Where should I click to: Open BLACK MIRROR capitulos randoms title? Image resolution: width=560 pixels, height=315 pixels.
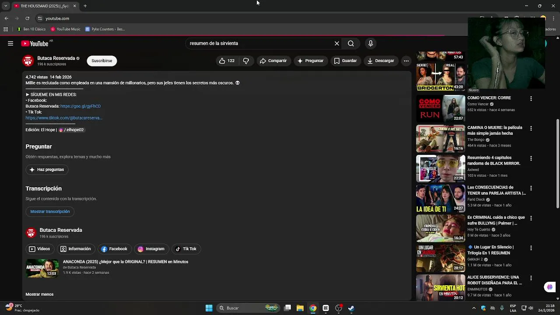[494, 161]
